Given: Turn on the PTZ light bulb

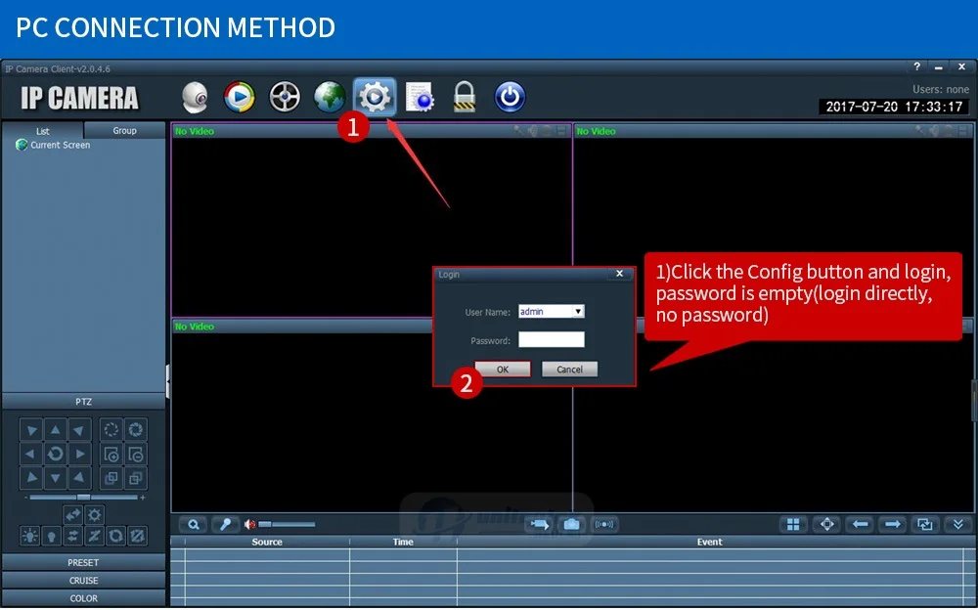Looking at the screenshot, I should point(30,536).
